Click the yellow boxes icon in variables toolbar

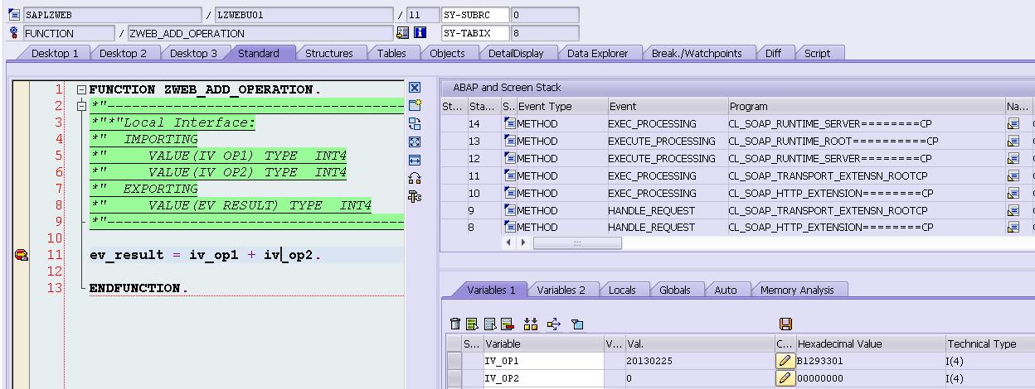click(x=531, y=324)
